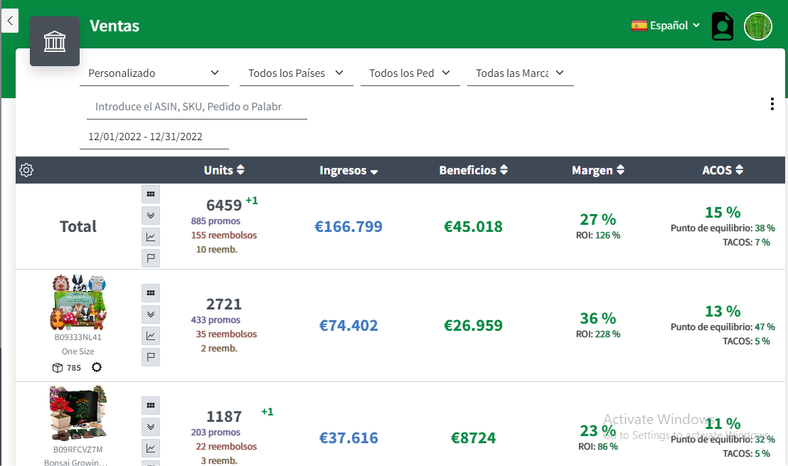Open date range 12/01/2022 - 12/31/2022 field
The image size is (788, 466).
pyautogui.click(x=154, y=137)
